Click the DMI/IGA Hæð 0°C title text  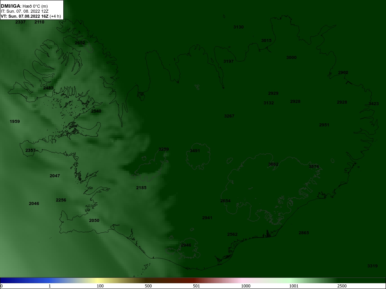24,6
